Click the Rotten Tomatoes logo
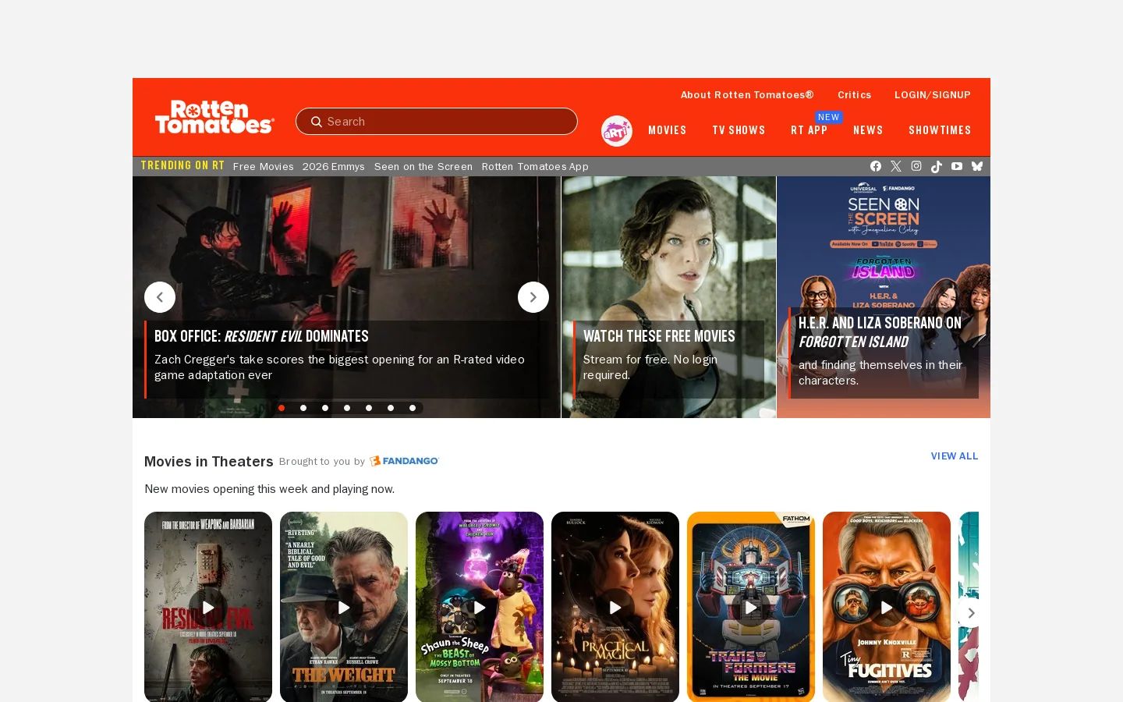Viewport: 1123px width, 702px height. pyautogui.click(x=214, y=117)
